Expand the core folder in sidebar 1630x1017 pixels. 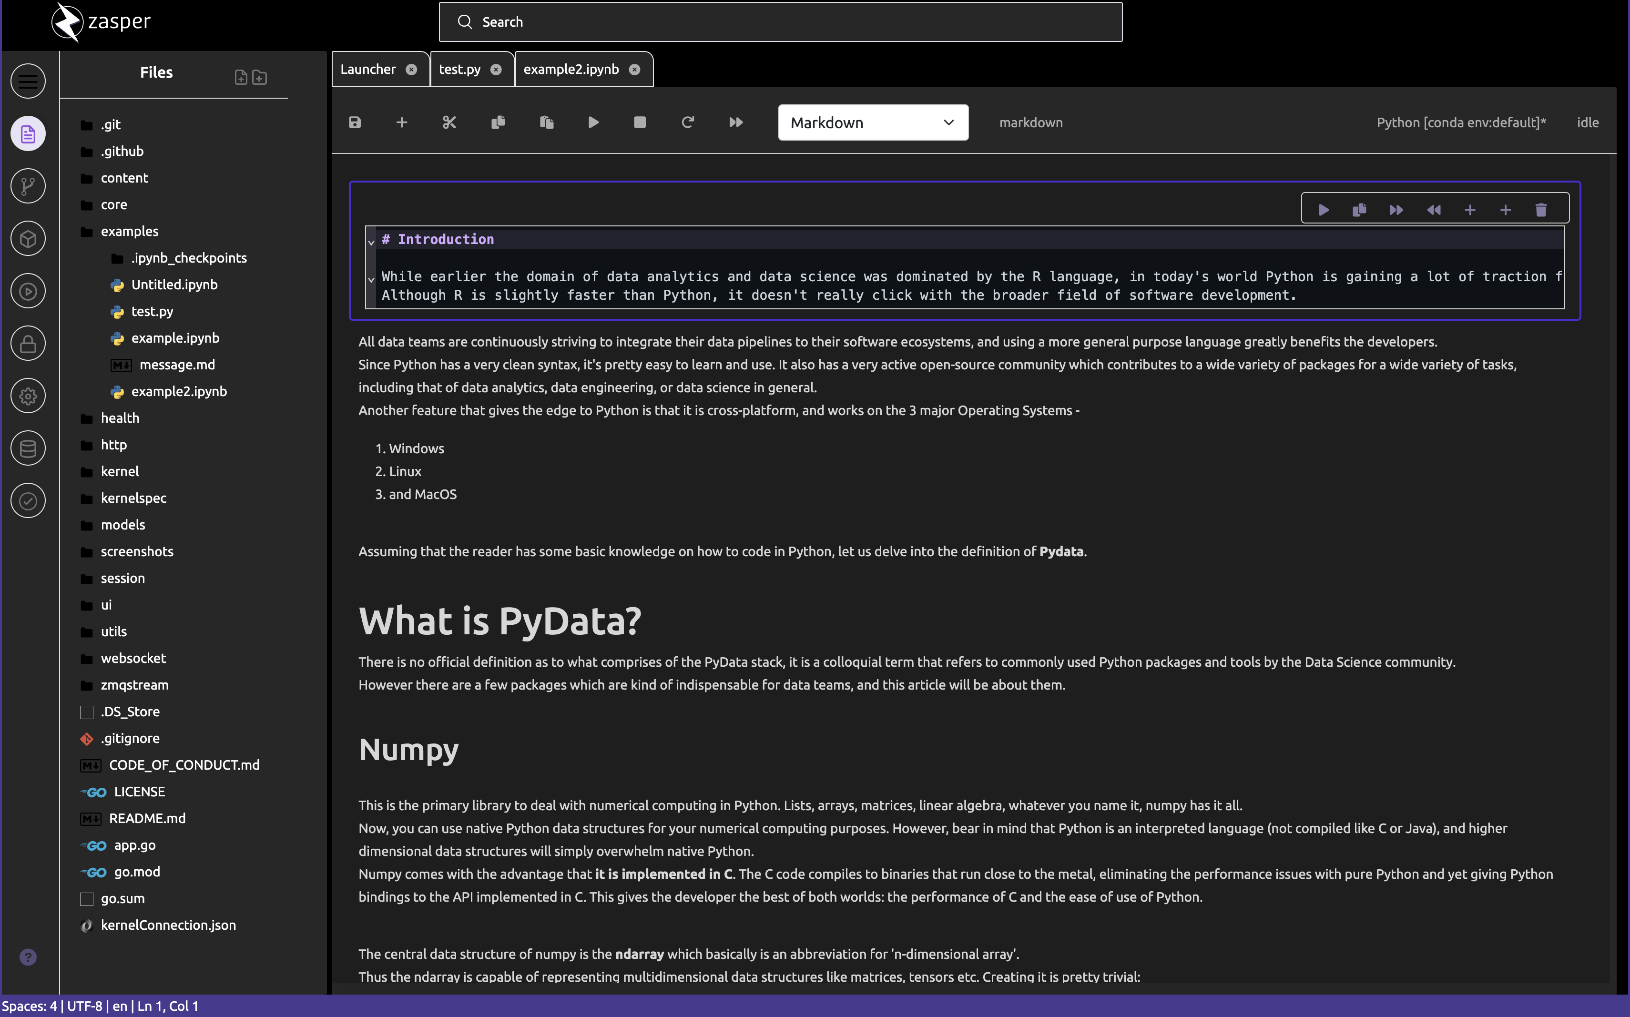click(113, 204)
